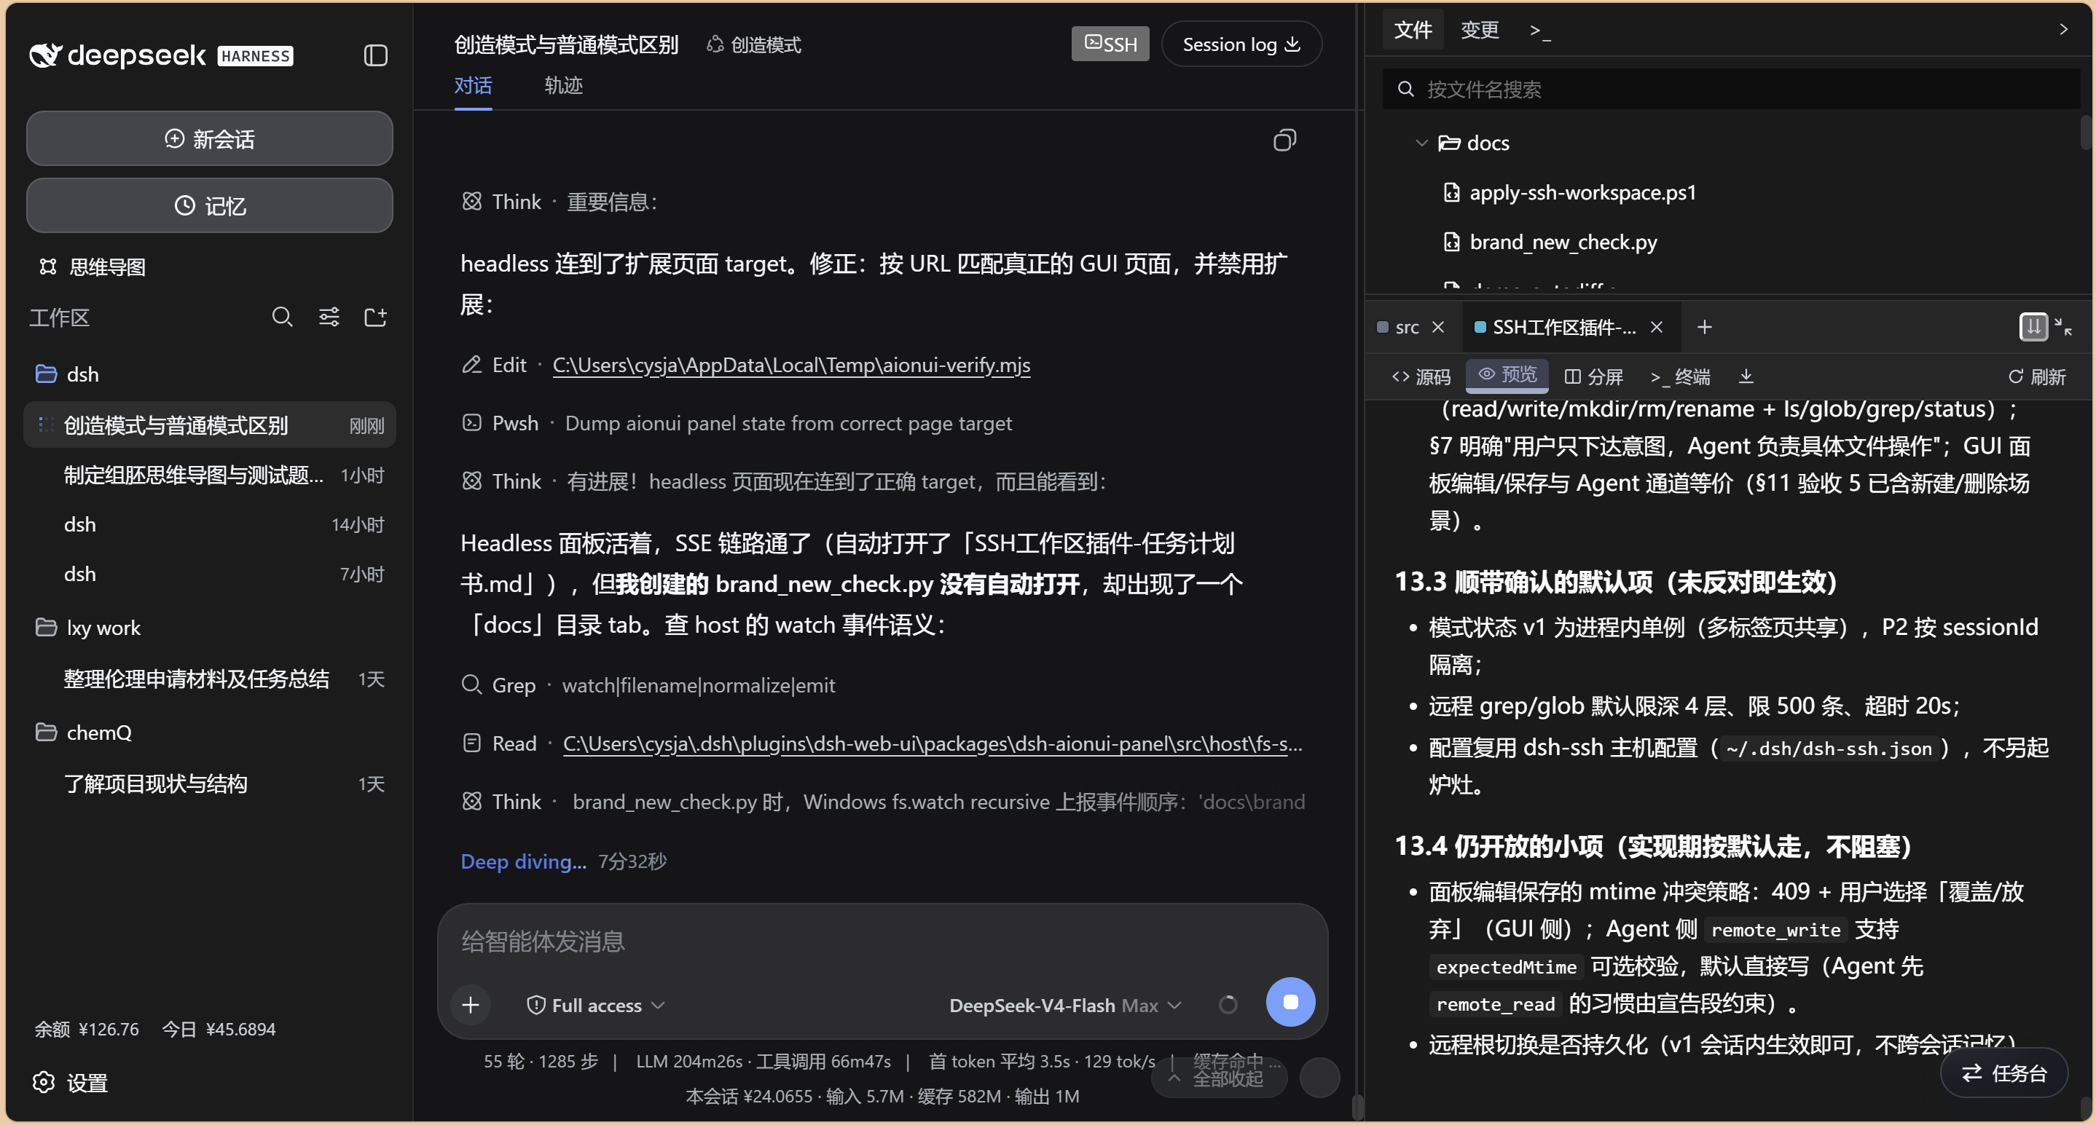Refresh preview with 刷新

point(2038,376)
